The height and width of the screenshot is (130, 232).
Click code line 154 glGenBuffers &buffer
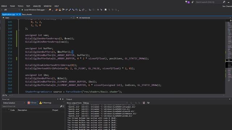pyautogui.click(x=48, y=52)
